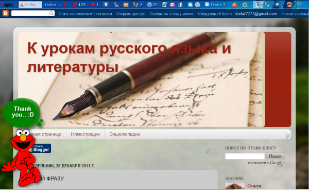This screenshot has width=309, height=190.
Task: Click the blog search input under ПОИСК ПО ЭТОМУ БЛОГУ
Action: pyautogui.click(x=245, y=157)
